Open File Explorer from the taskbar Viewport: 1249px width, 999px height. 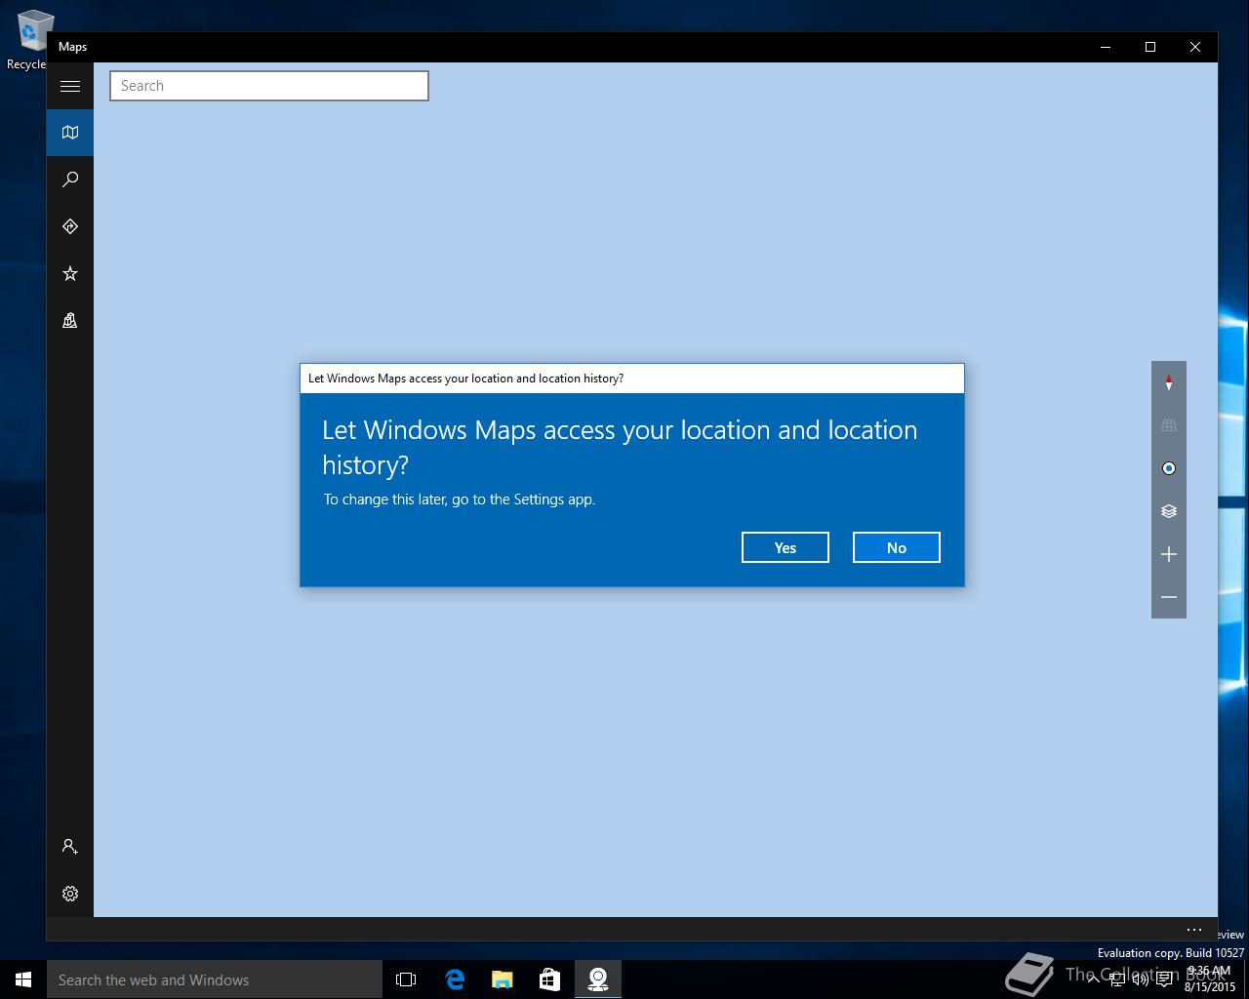(x=503, y=979)
